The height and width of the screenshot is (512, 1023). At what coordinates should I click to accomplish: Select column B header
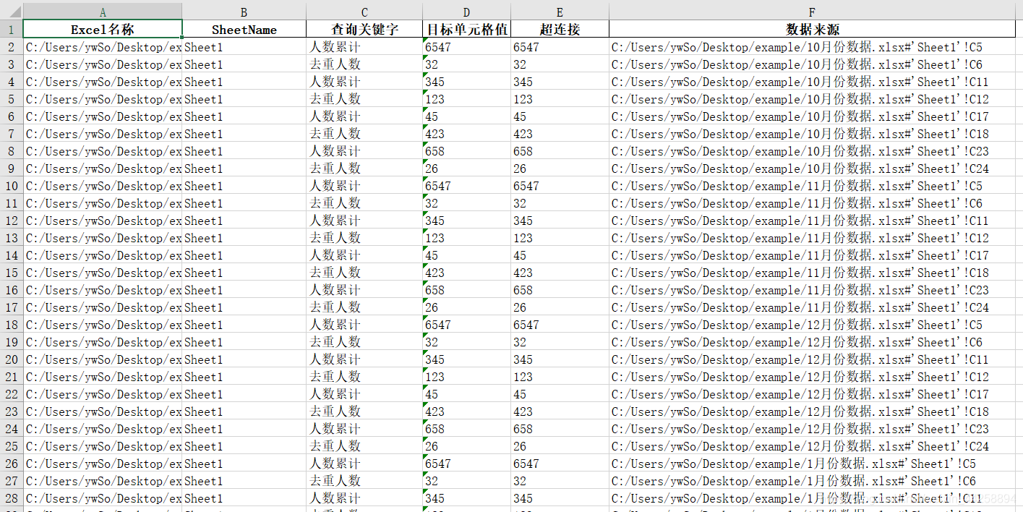click(x=244, y=12)
